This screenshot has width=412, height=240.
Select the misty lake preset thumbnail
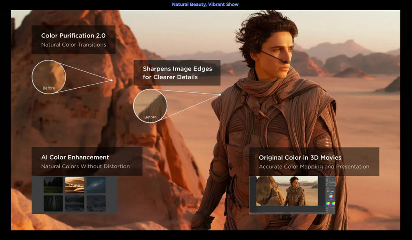click(x=75, y=203)
